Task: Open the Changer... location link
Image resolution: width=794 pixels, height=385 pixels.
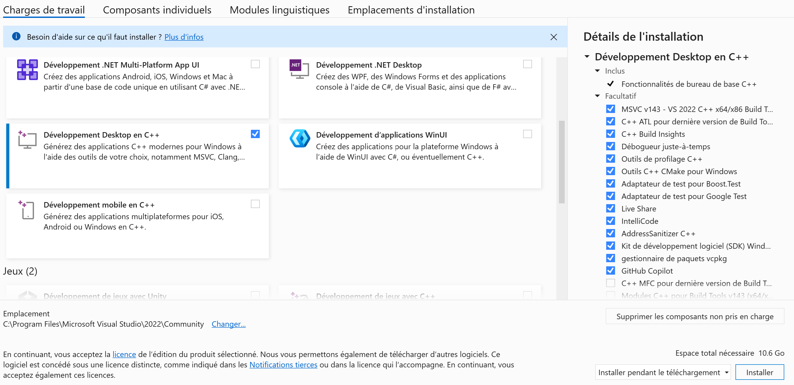Action: coord(228,324)
